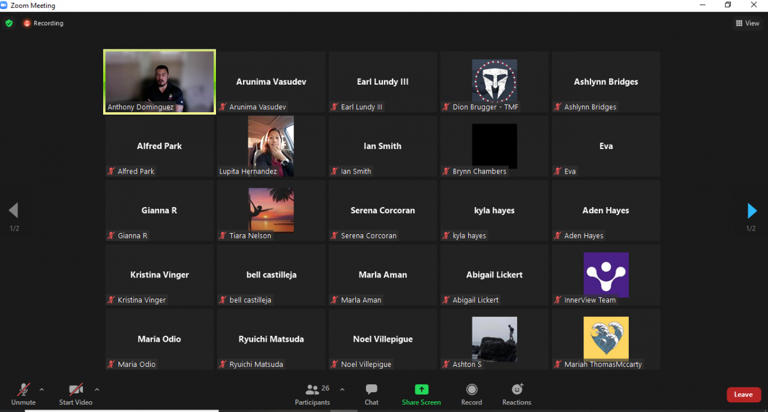Click the Zoom Meeting title bar icon

[x=4, y=5]
